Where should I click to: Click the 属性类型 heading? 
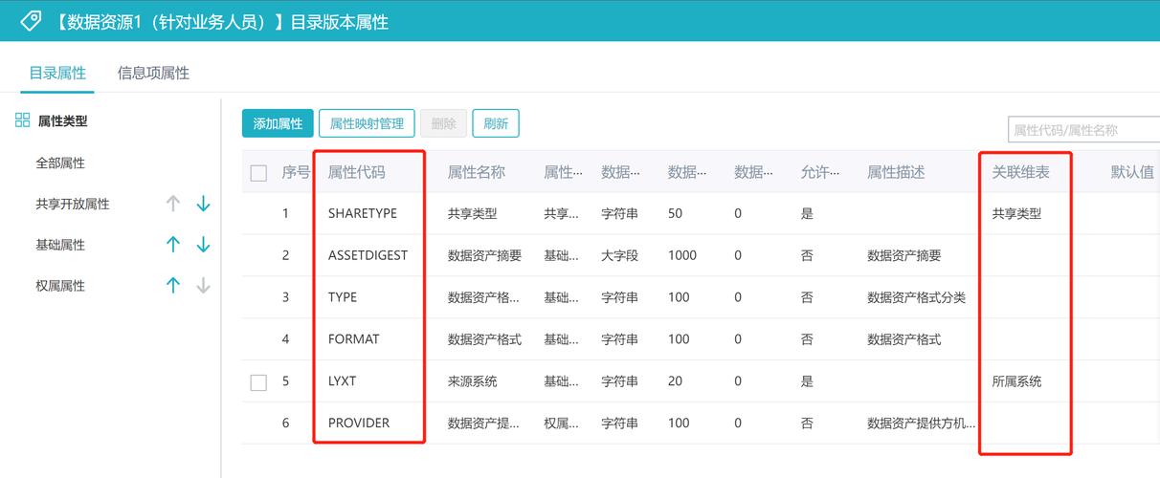(x=63, y=121)
